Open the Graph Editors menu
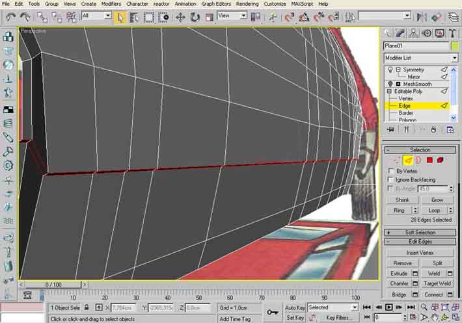Image resolution: width=462 pixels, height=323 pixels. point(215,4)
